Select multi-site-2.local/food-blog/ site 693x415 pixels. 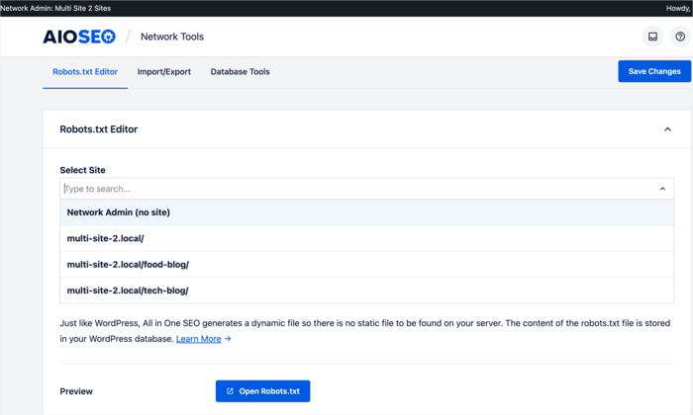367,265
